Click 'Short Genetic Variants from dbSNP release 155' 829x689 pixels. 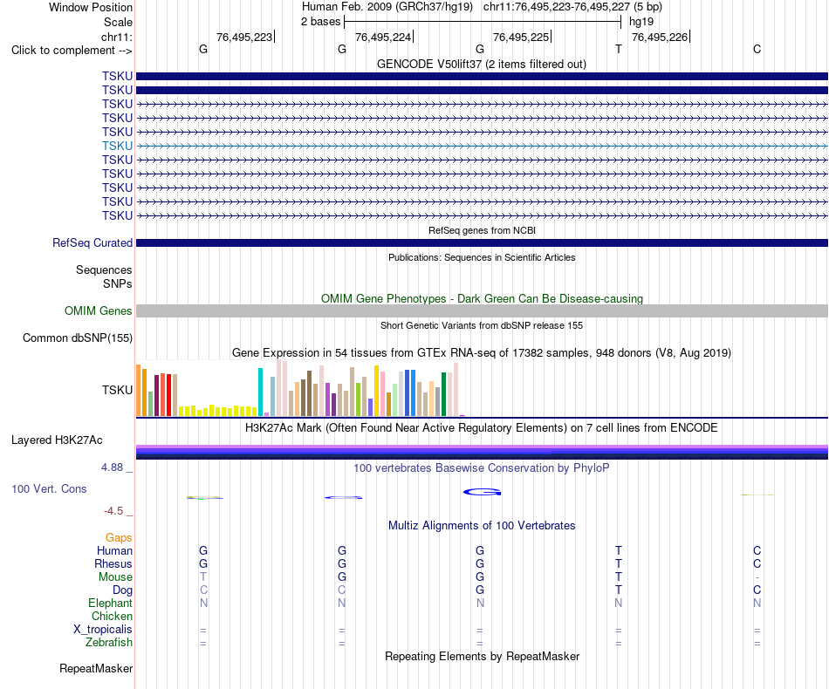(x=482, y=325)
